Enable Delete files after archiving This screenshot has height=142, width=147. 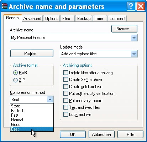pyautogui.click(x=65, y=73)
